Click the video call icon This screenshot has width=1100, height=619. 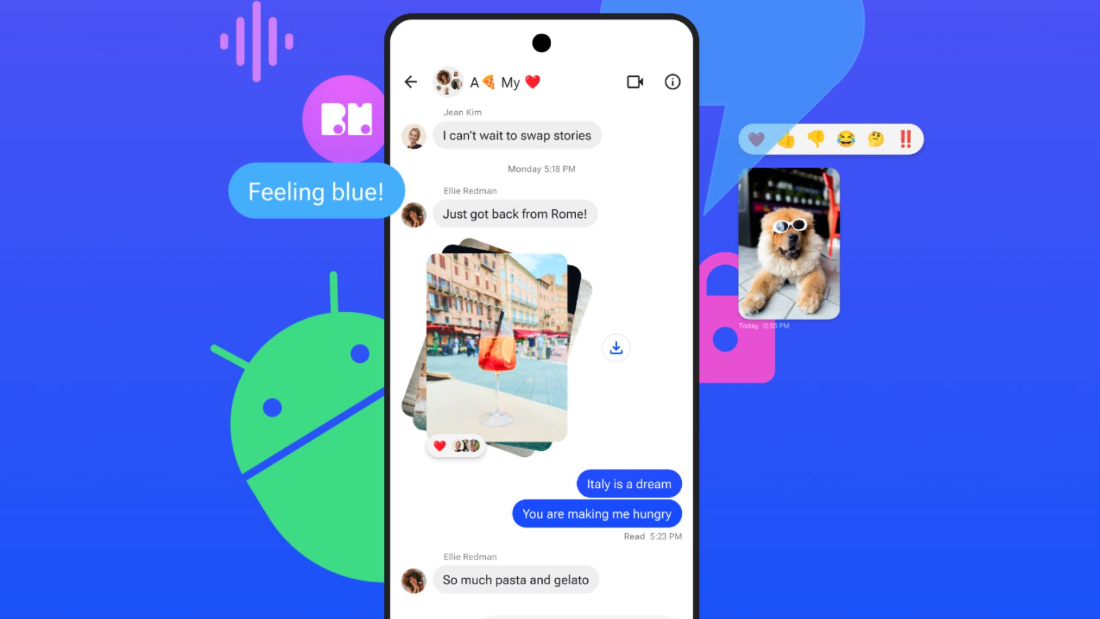coord(635,83)
